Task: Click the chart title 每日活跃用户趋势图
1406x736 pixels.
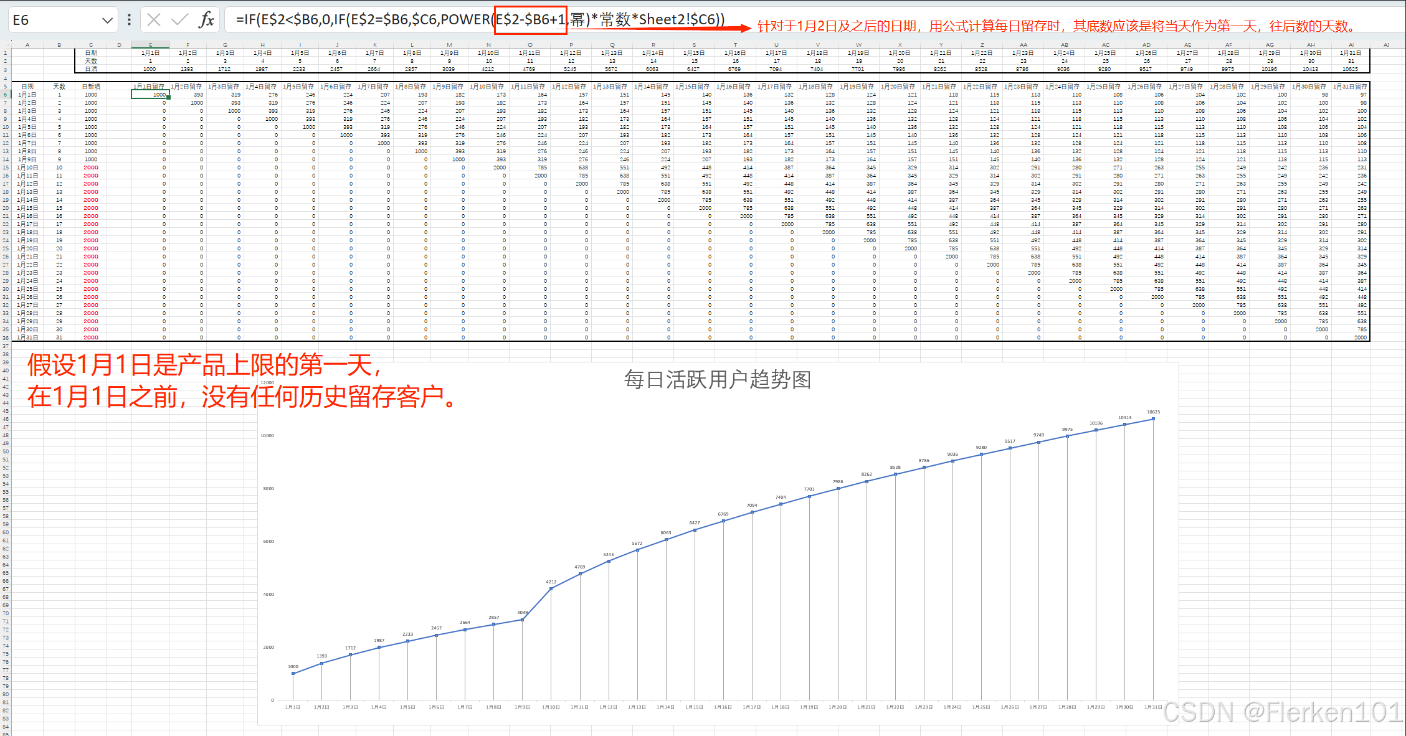Action: (x=717, y=380)
